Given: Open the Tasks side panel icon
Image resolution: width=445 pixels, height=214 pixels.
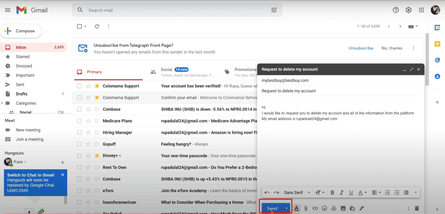Looking at the screenshot, I should click(437, 60).
